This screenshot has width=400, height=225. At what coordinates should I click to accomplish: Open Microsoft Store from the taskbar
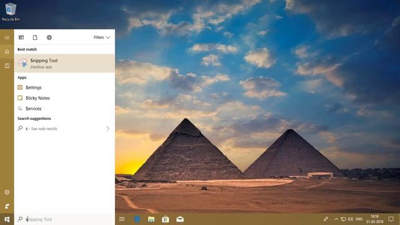(166, 219)
